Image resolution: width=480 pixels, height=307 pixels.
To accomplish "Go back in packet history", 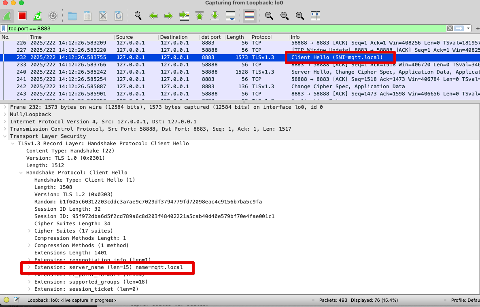I will coord(153,16).
